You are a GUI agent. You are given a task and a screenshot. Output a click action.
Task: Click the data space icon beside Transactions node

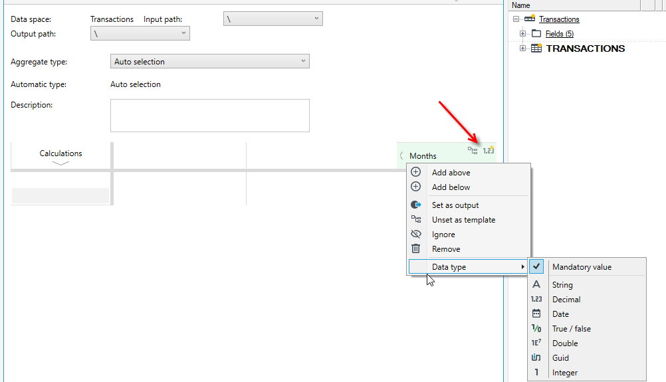[x=530, y=18]
